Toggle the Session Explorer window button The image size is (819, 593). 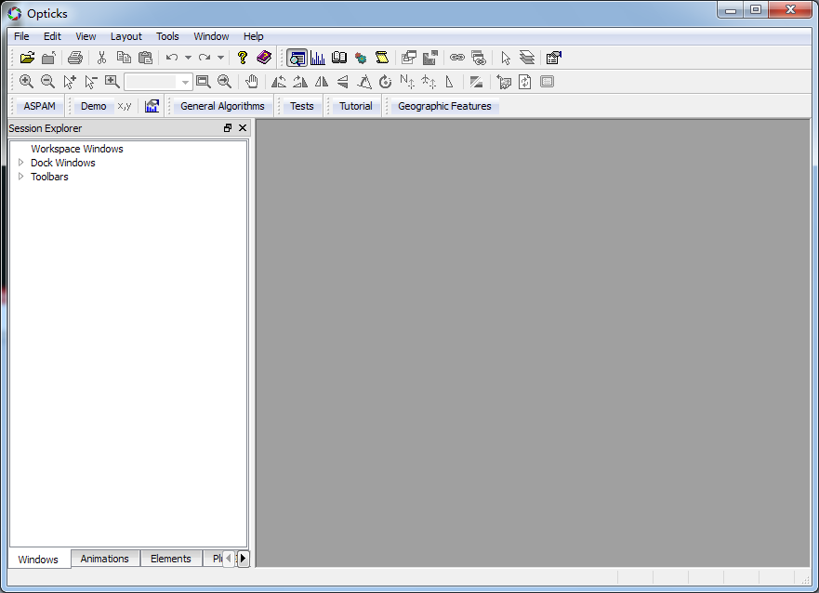tap(297, 58)
